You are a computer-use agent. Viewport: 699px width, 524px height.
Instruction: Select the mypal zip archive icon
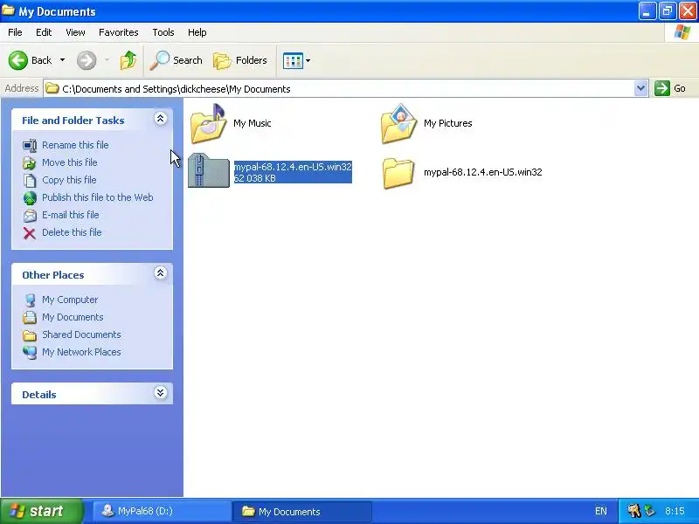[x=208, y=170]
